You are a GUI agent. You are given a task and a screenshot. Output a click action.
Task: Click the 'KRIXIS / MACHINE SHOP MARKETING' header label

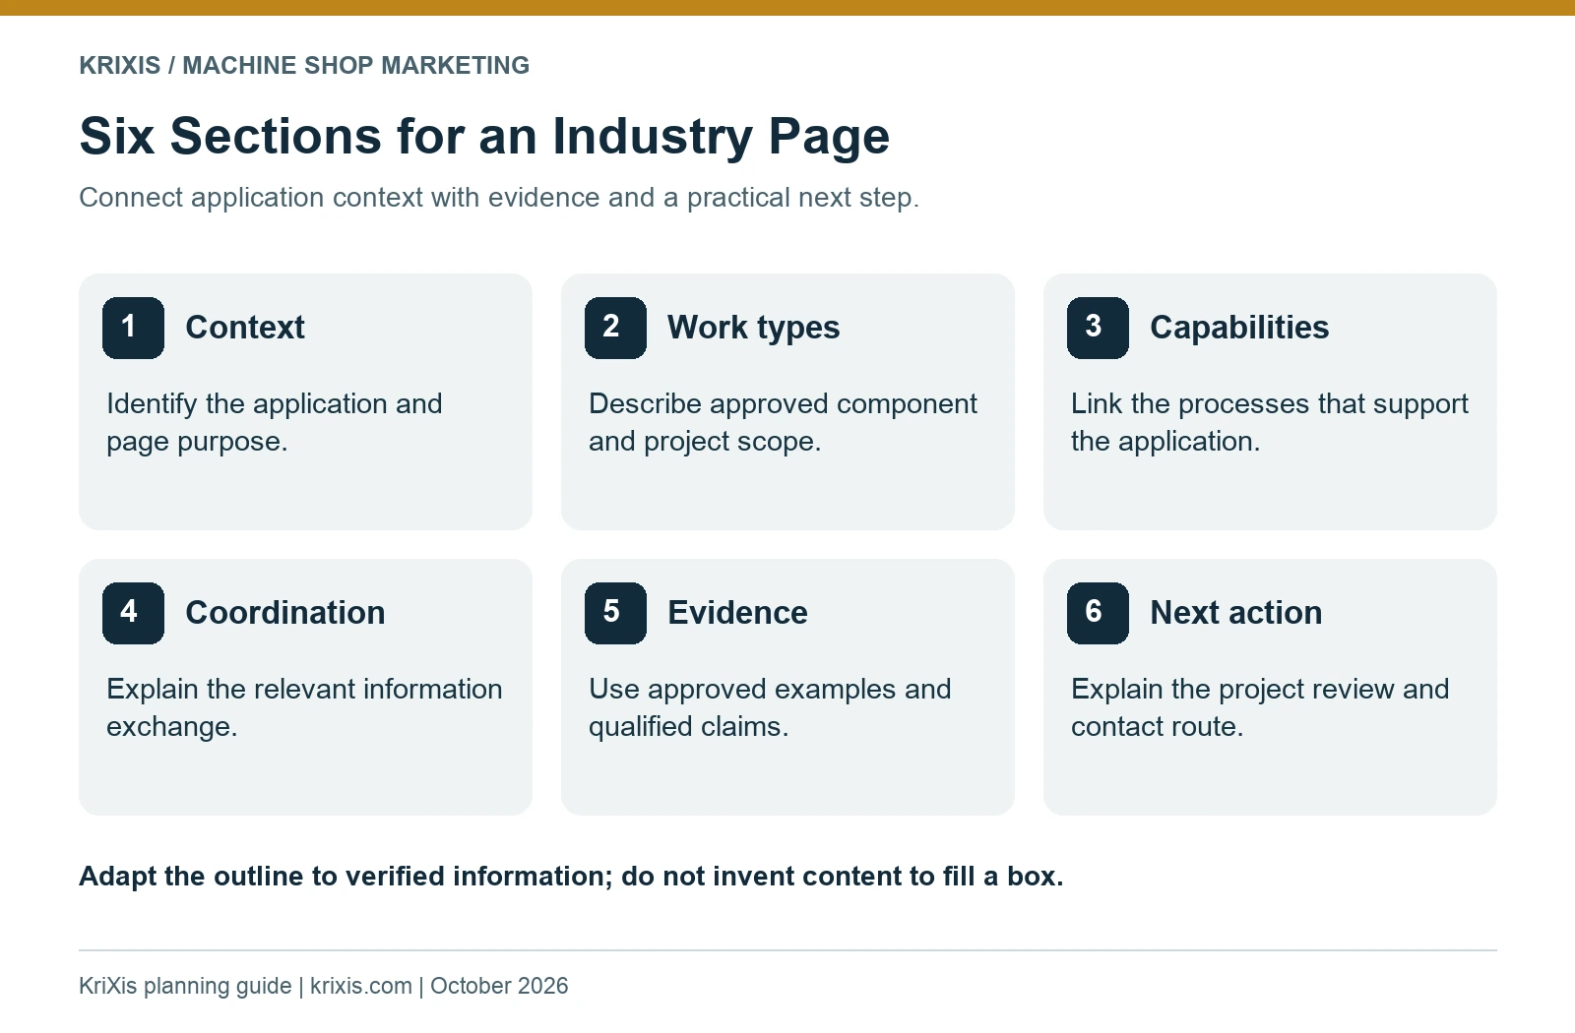coord(304,66)
